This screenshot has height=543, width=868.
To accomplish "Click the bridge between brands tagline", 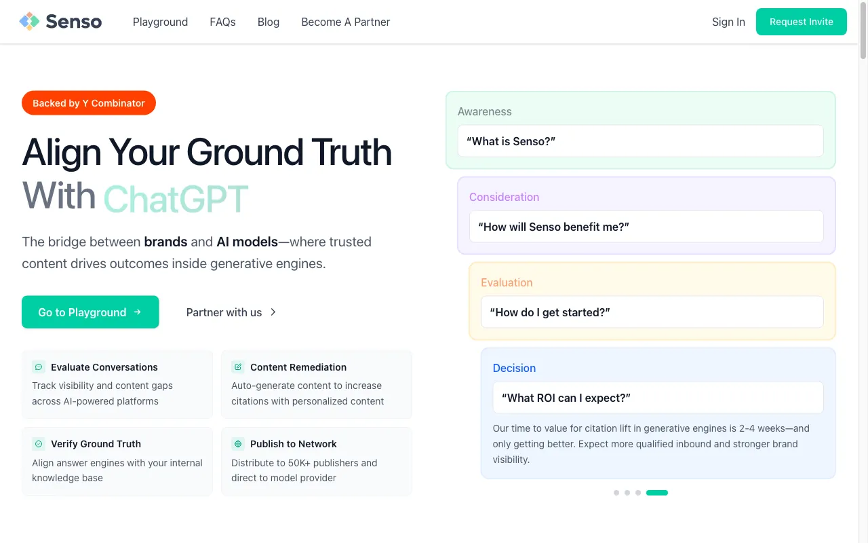I will 197,252.
